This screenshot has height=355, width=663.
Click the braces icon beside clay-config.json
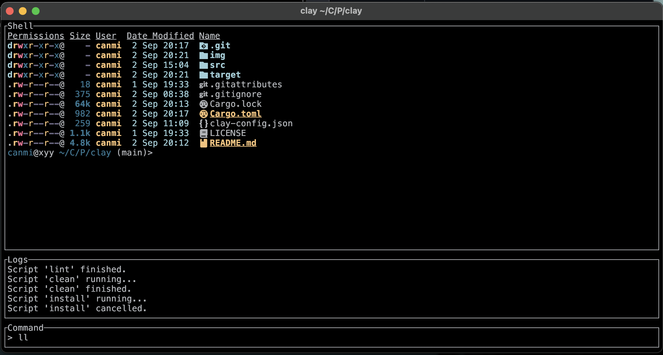203,124
